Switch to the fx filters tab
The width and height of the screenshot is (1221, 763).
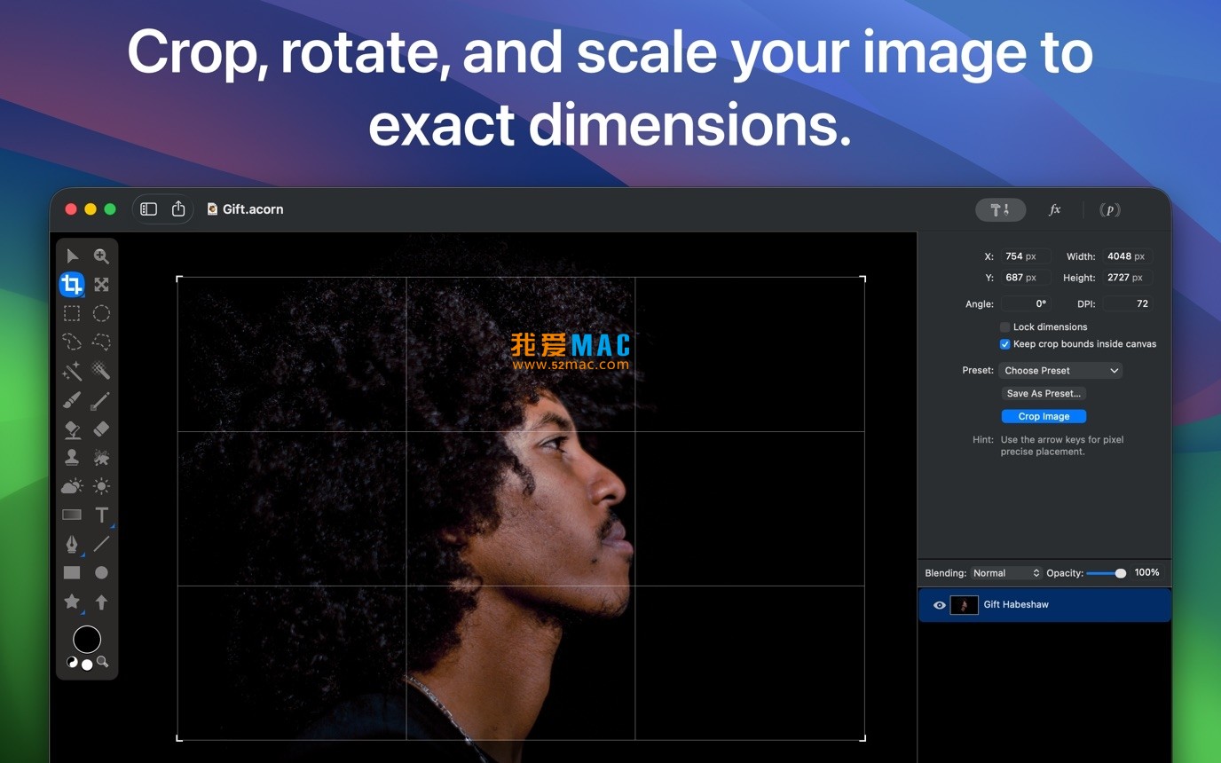coord(1054,209)
